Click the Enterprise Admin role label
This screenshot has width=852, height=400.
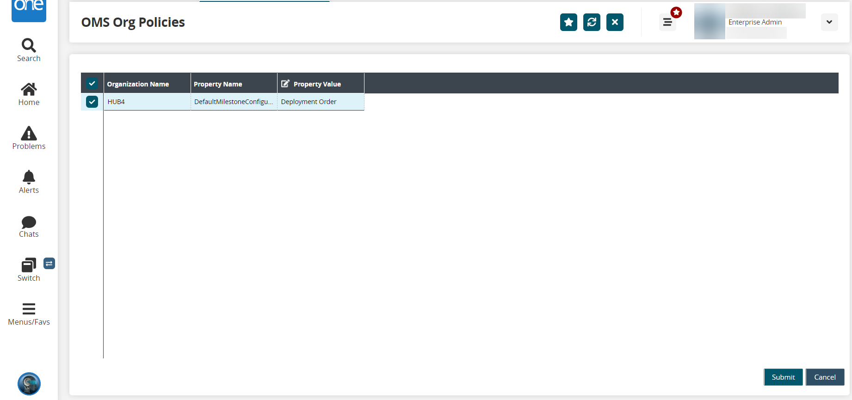click(755, 22)
